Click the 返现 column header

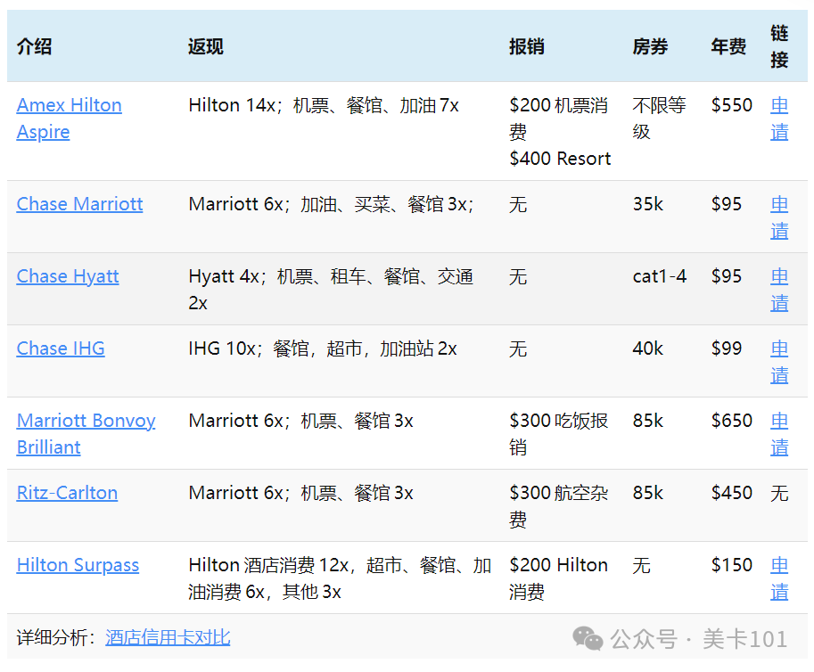point(206,46)
